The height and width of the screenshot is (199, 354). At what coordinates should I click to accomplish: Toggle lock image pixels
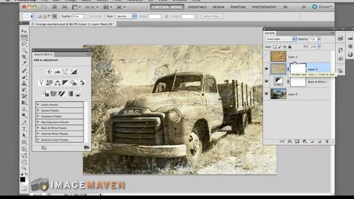tap(280, 46)
